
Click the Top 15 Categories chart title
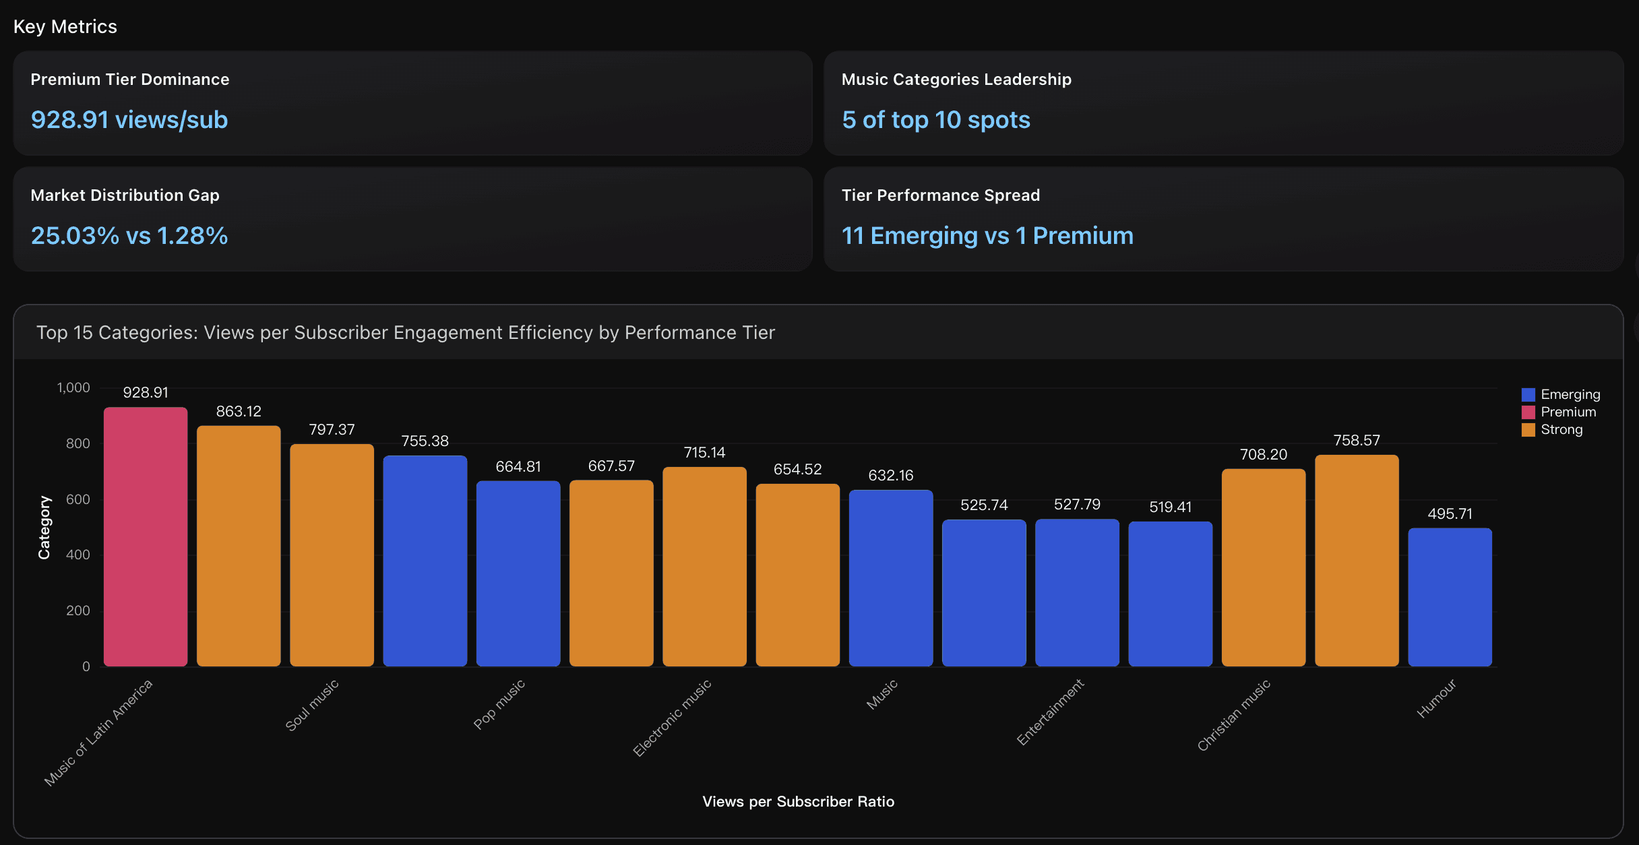[406, 332]
